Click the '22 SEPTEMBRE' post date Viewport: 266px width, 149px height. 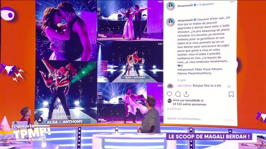pos(174,109)
